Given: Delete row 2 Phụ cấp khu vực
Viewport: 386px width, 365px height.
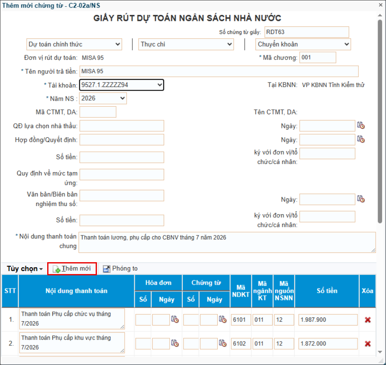Looking at the screenshot, I should (368, 344).
